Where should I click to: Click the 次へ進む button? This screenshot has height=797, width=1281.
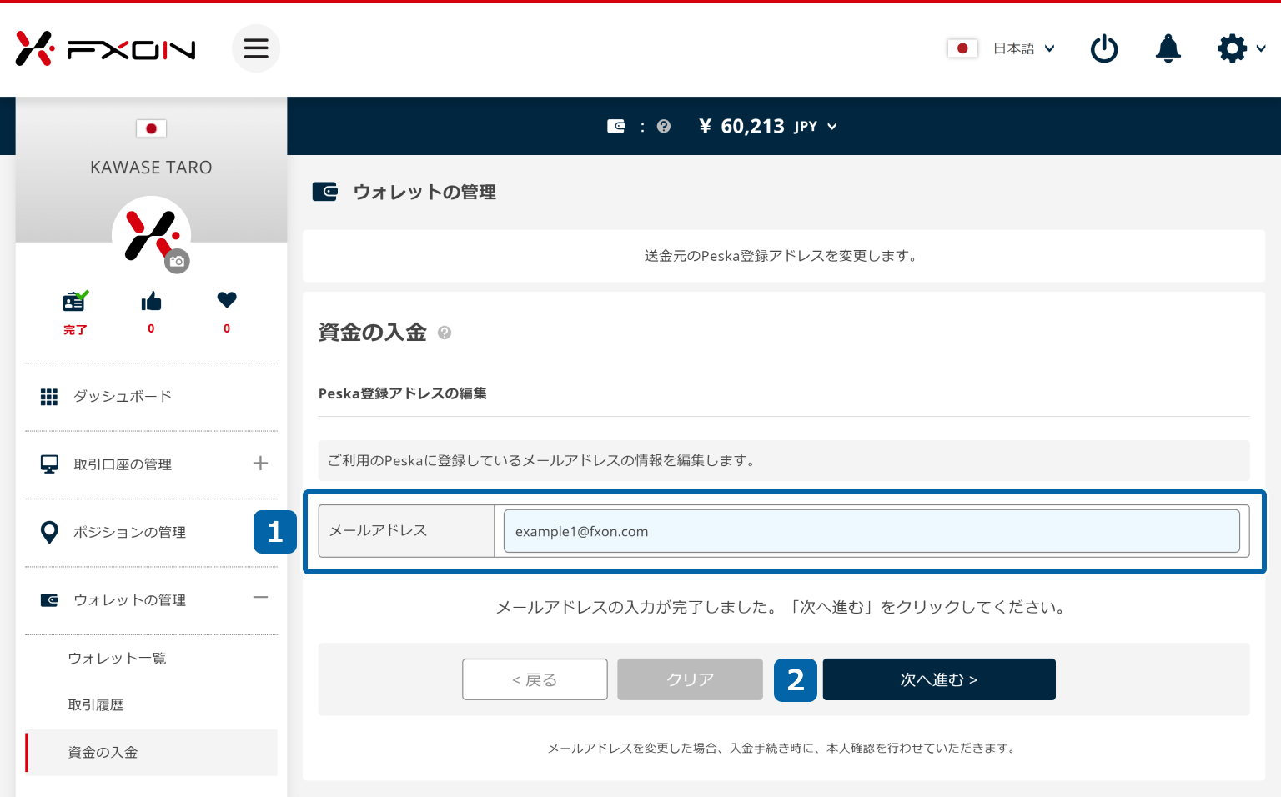pyautogui.click(x=938, y=679)
